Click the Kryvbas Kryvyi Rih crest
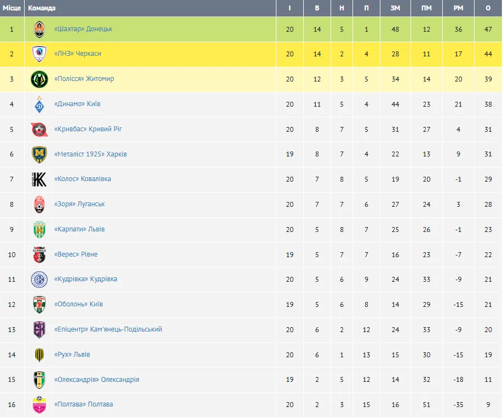Image resolution: width=503 pixels, height=418 pixels. click(x=39, y=130)
